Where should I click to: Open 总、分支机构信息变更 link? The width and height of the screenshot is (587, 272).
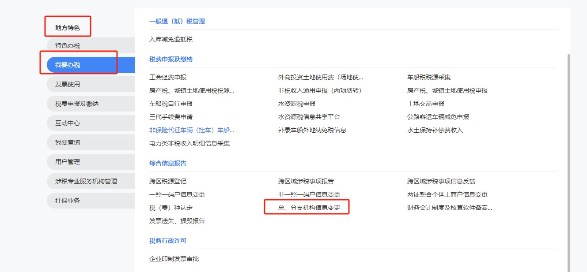309,208
